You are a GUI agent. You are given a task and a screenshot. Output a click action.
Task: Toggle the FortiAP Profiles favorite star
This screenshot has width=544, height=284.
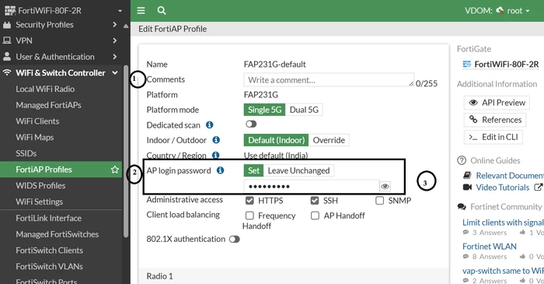tap(115, 170)
